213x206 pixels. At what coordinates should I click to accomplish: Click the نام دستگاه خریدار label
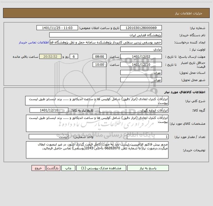(x=192, y=35)
